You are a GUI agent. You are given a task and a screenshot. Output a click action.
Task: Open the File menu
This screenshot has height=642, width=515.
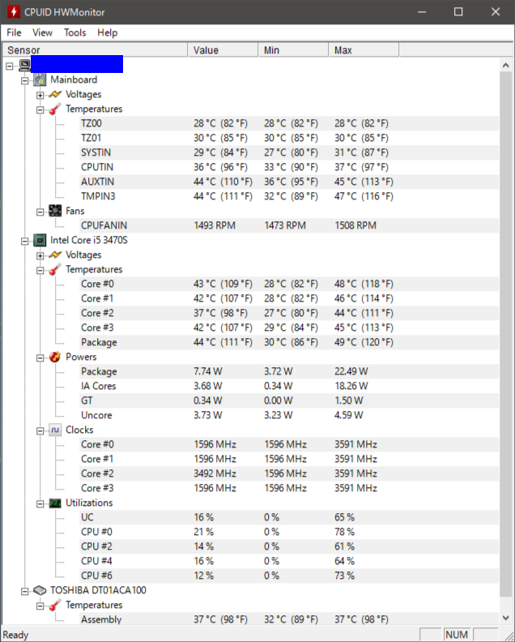click(x=14, y=32)
